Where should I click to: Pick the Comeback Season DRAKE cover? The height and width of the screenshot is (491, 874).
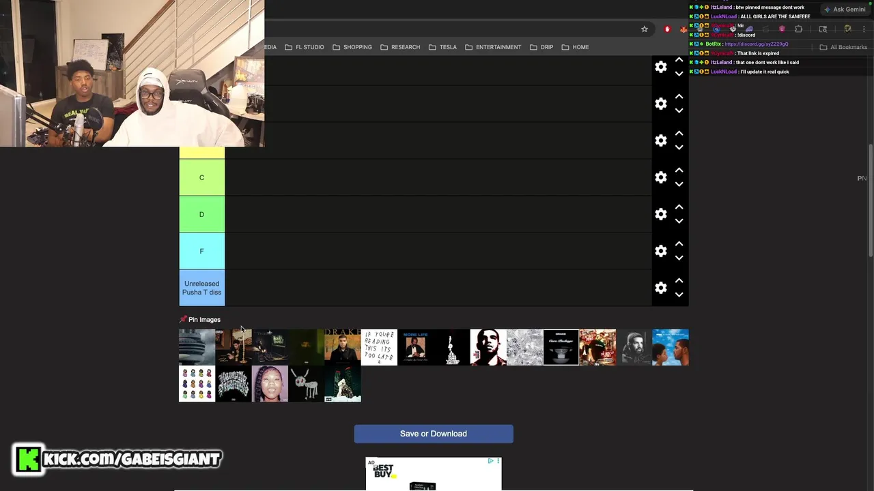[343, 347]
